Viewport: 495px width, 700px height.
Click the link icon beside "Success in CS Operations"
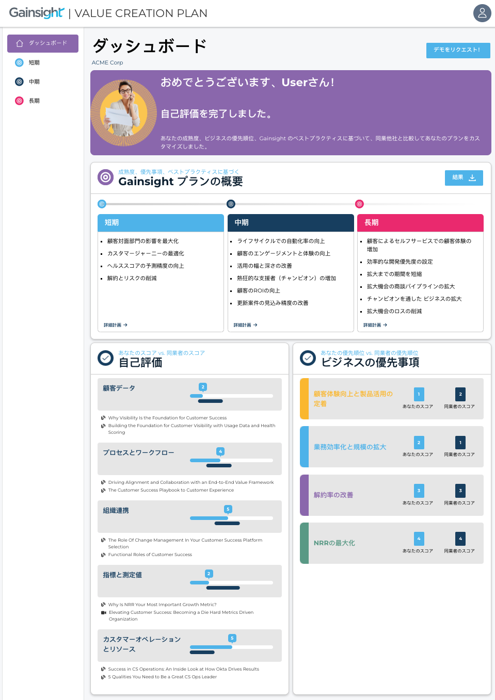[103, 669]
